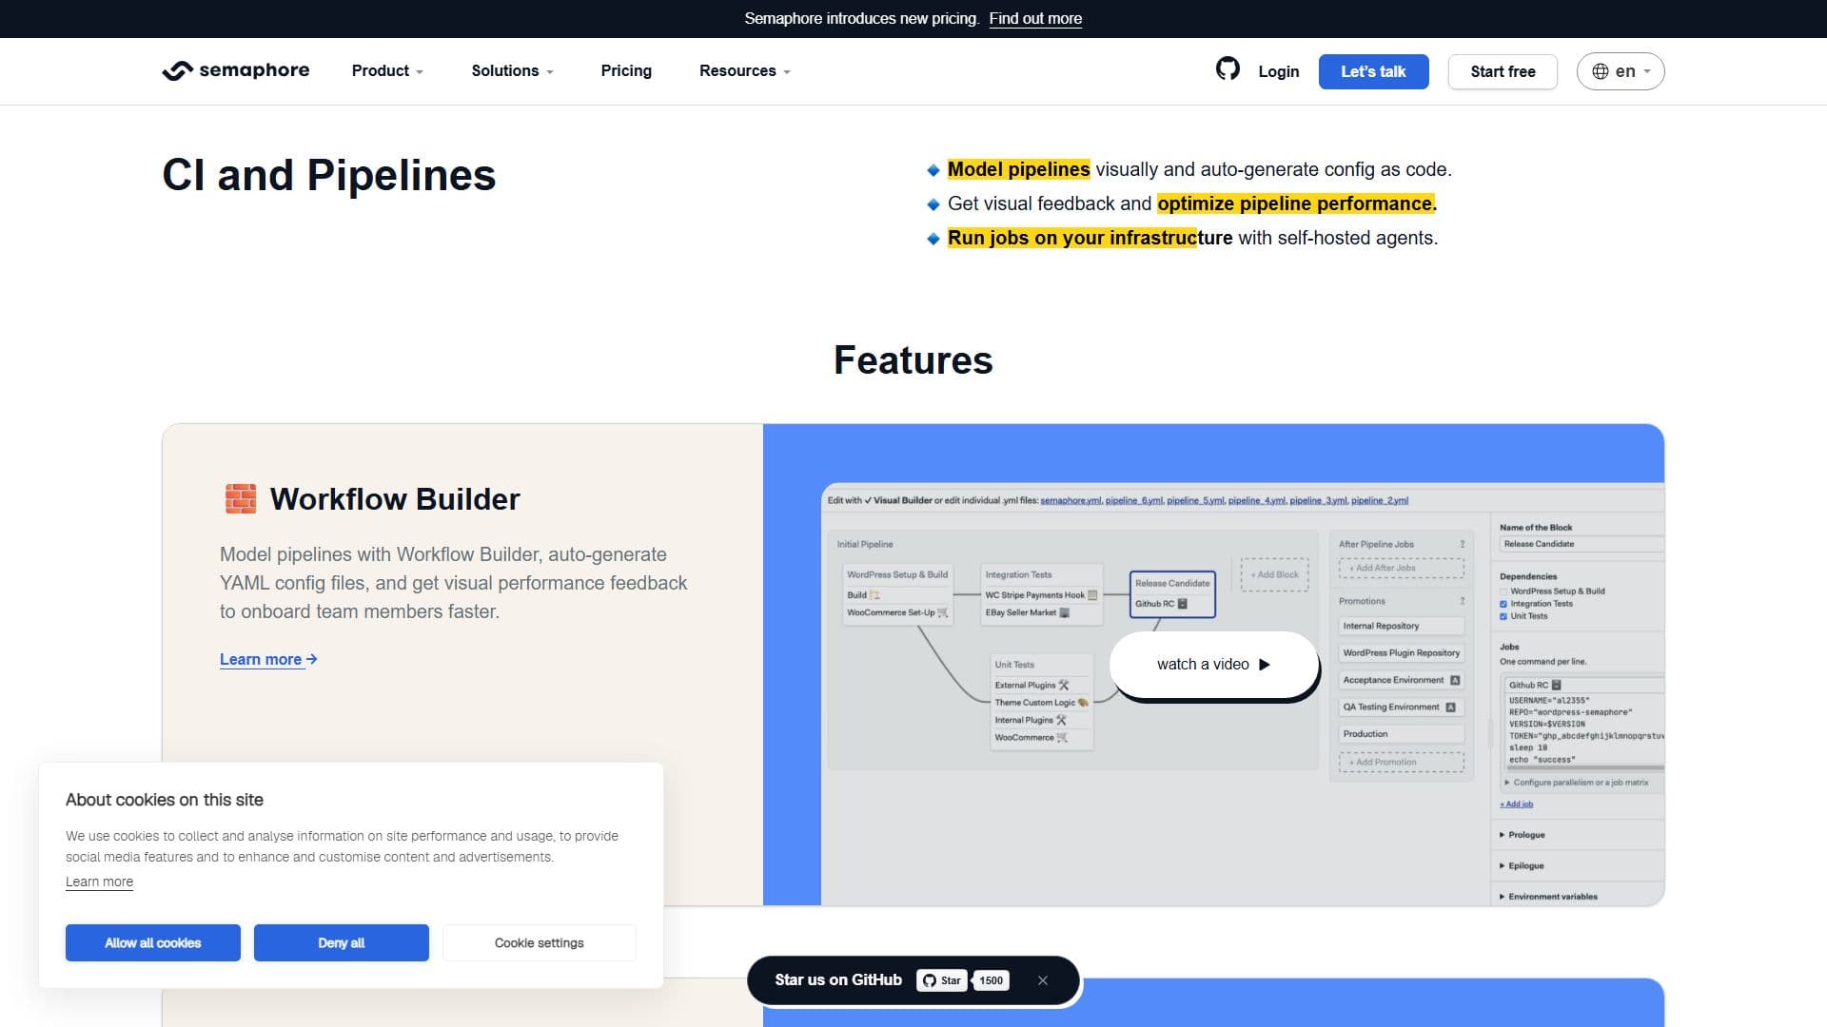1827x1027 pixels.
Task: Expand the Prologue section
Action: (x=1522, y=835)
